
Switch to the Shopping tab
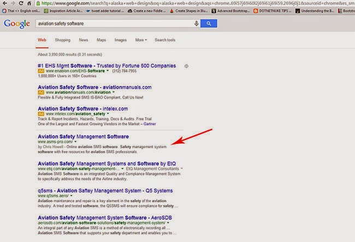point(63,40)
